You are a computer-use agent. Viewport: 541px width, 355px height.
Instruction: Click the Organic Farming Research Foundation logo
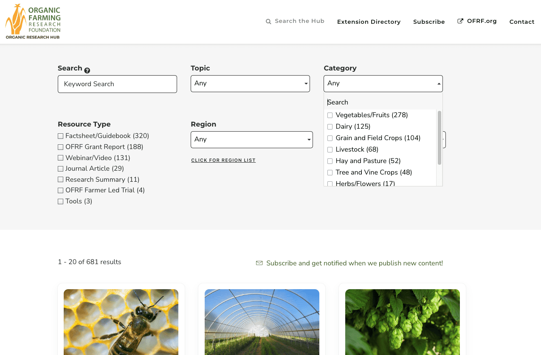[x=33, y=22]
